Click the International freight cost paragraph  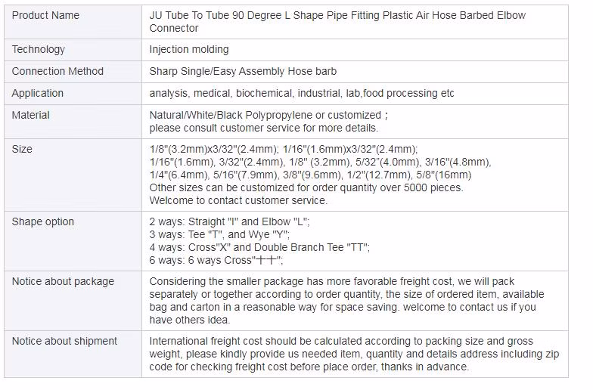point(354,354)
